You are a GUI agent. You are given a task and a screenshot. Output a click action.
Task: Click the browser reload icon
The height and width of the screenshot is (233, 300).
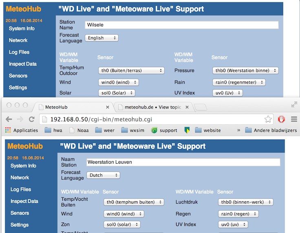click(x=31, y=119)
